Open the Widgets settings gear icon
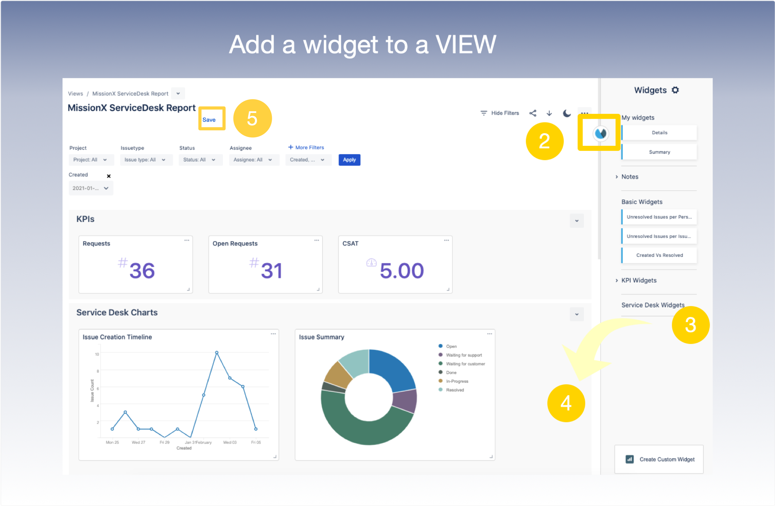The width and height of the screenshot is (775, 506). pyautogui.click(x=675, y=90)
